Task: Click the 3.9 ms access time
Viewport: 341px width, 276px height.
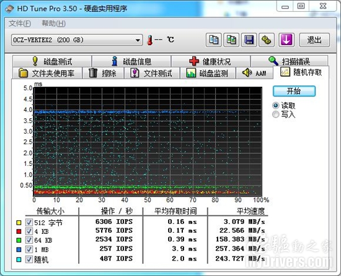Action: pos(184,248)
